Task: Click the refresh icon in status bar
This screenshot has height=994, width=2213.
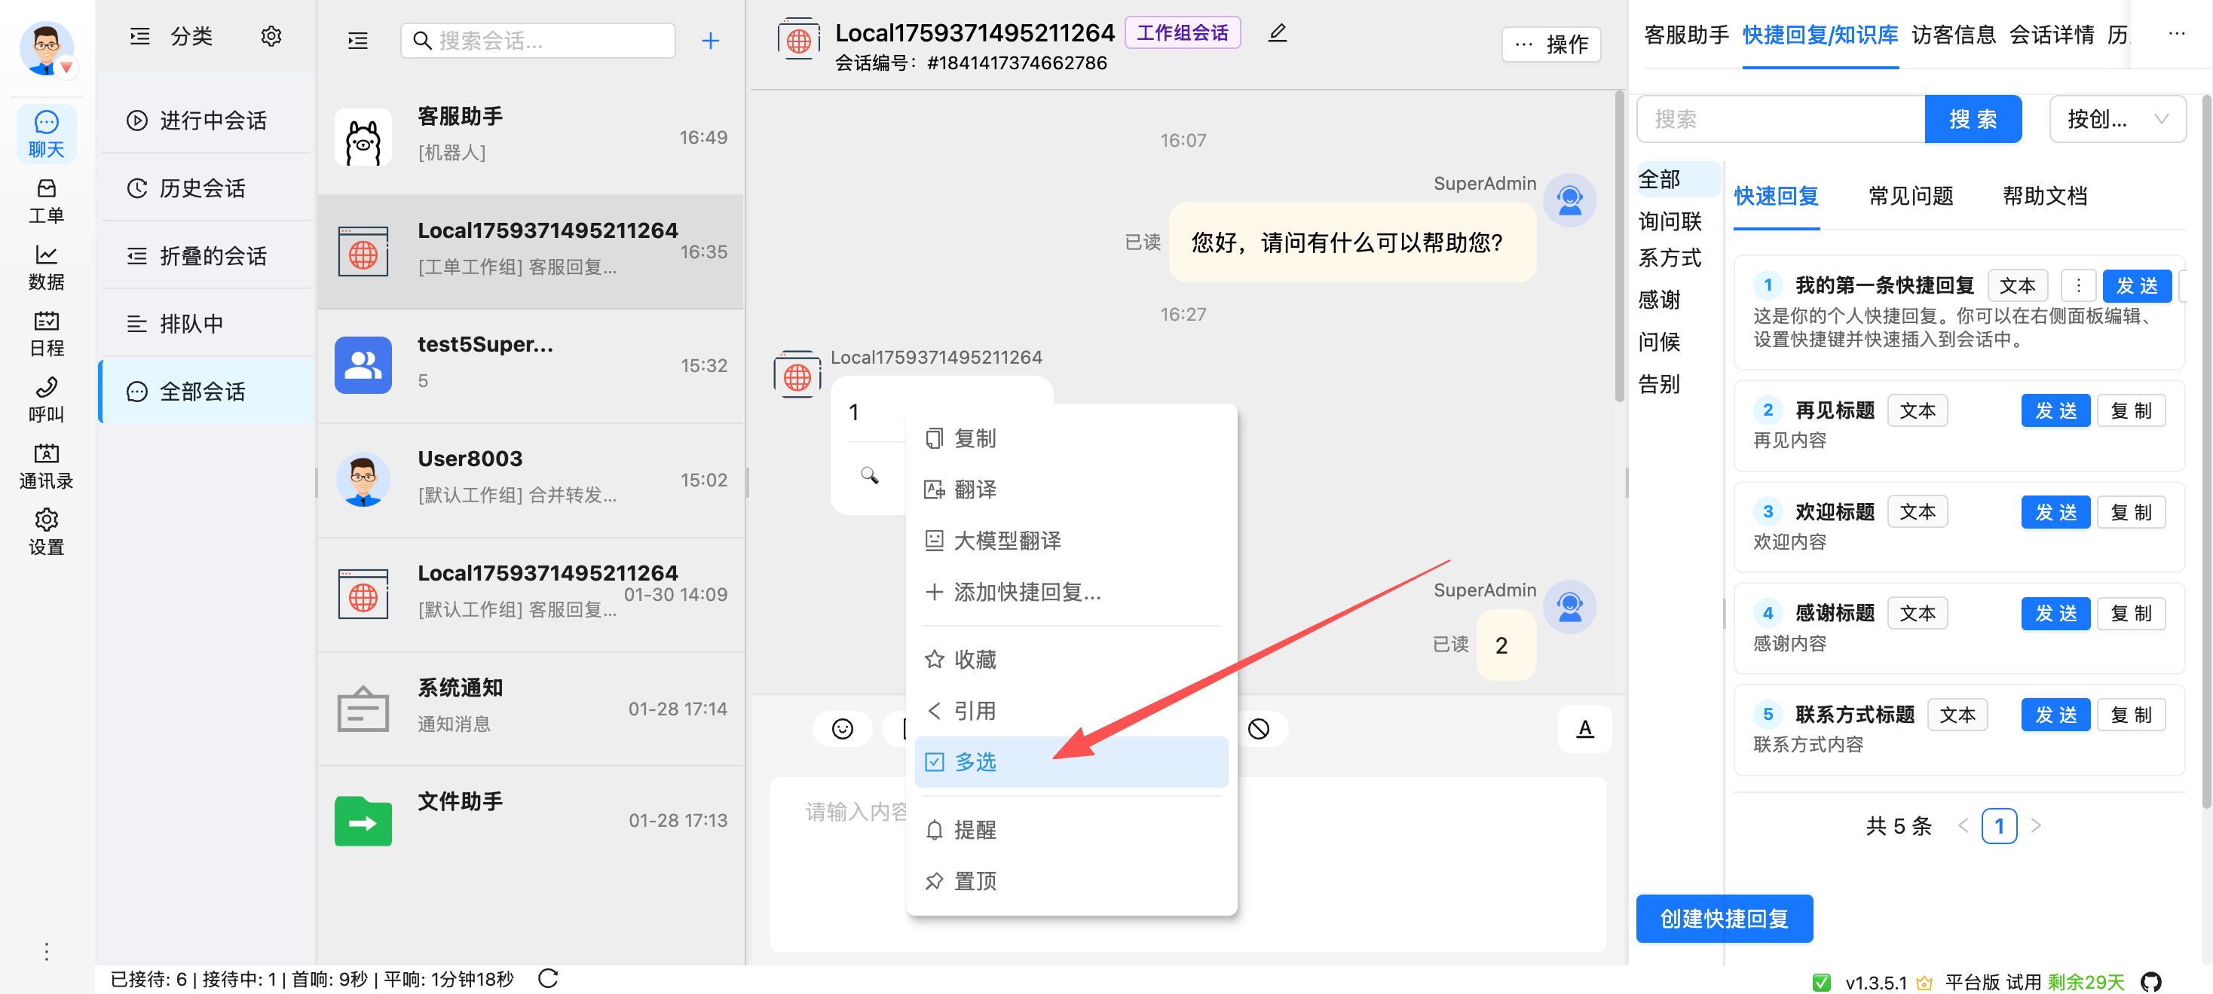Action: point(548,977)
